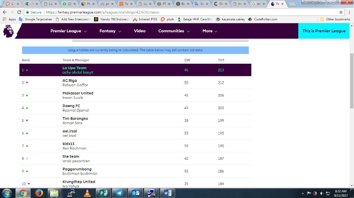Open Paggarumbang team entry
The image size is (354, 198).
coord(135,171)
